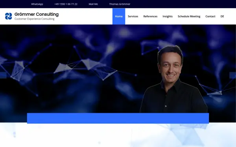The image size is (236, 147).
Task: Open the Services menu
Action: click(x=133, y=16)
